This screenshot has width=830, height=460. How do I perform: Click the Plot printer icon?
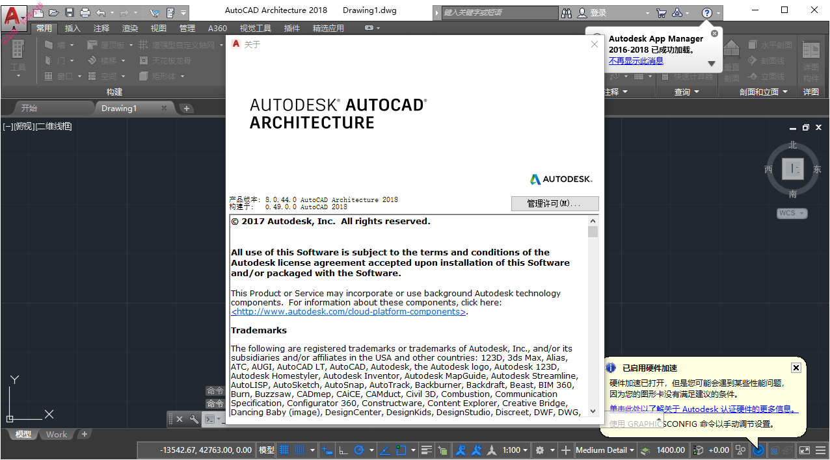(85, 12)
